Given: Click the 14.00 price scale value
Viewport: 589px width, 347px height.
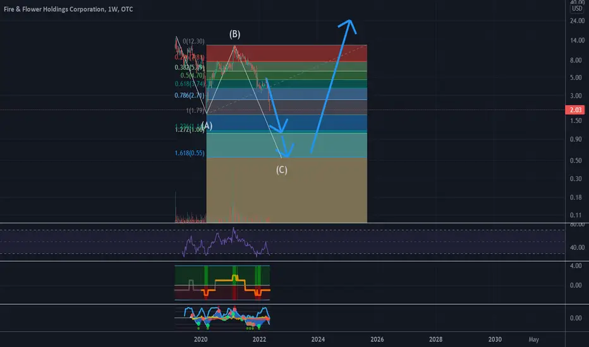Looking at the screenshot, I should click(x=577, y=40).
